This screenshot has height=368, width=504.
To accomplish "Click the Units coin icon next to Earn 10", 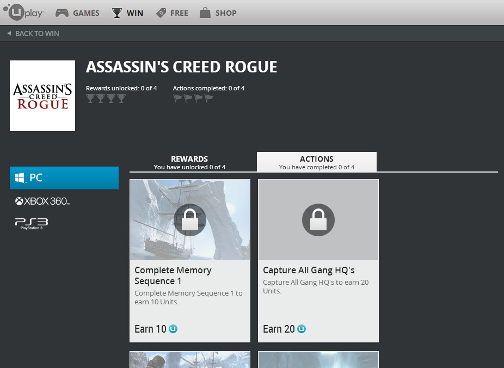I will click(174, 329).
